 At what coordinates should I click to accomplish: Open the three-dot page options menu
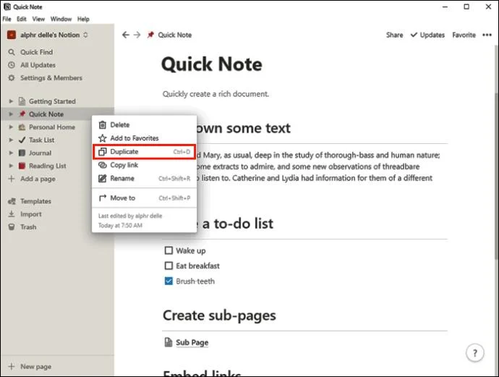487,35
